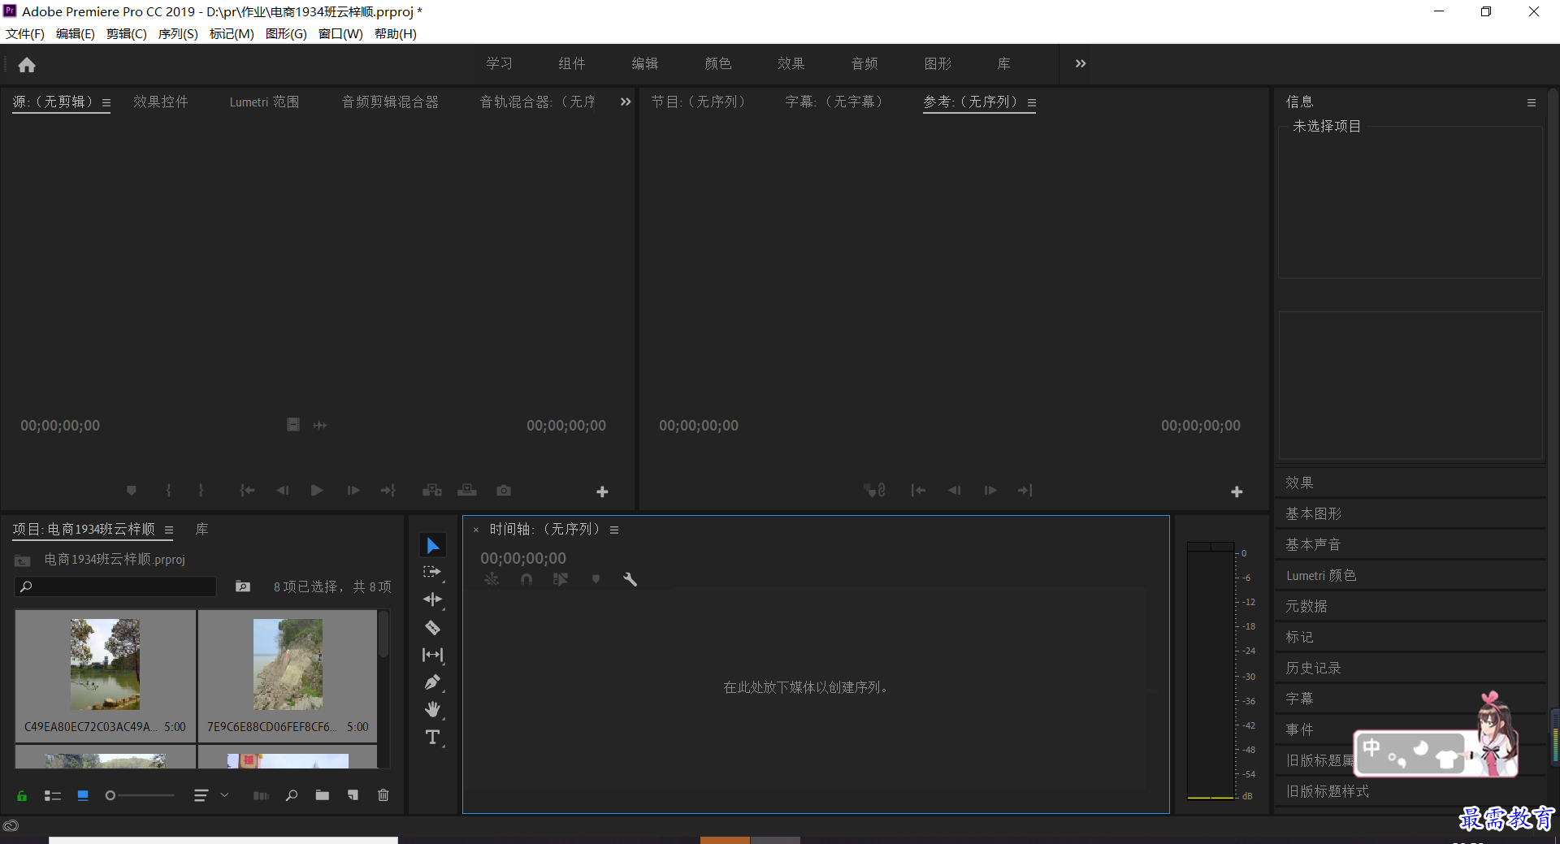Show more workspaces overflow chevron
Viewport: 1560px width, 844px height.
click(x=1081, y=63)
